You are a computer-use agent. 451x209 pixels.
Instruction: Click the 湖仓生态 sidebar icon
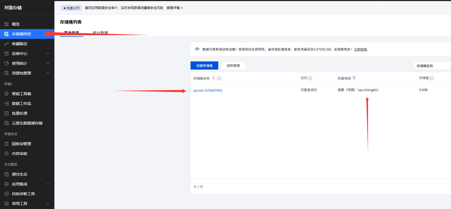click(x=7, y=174)
